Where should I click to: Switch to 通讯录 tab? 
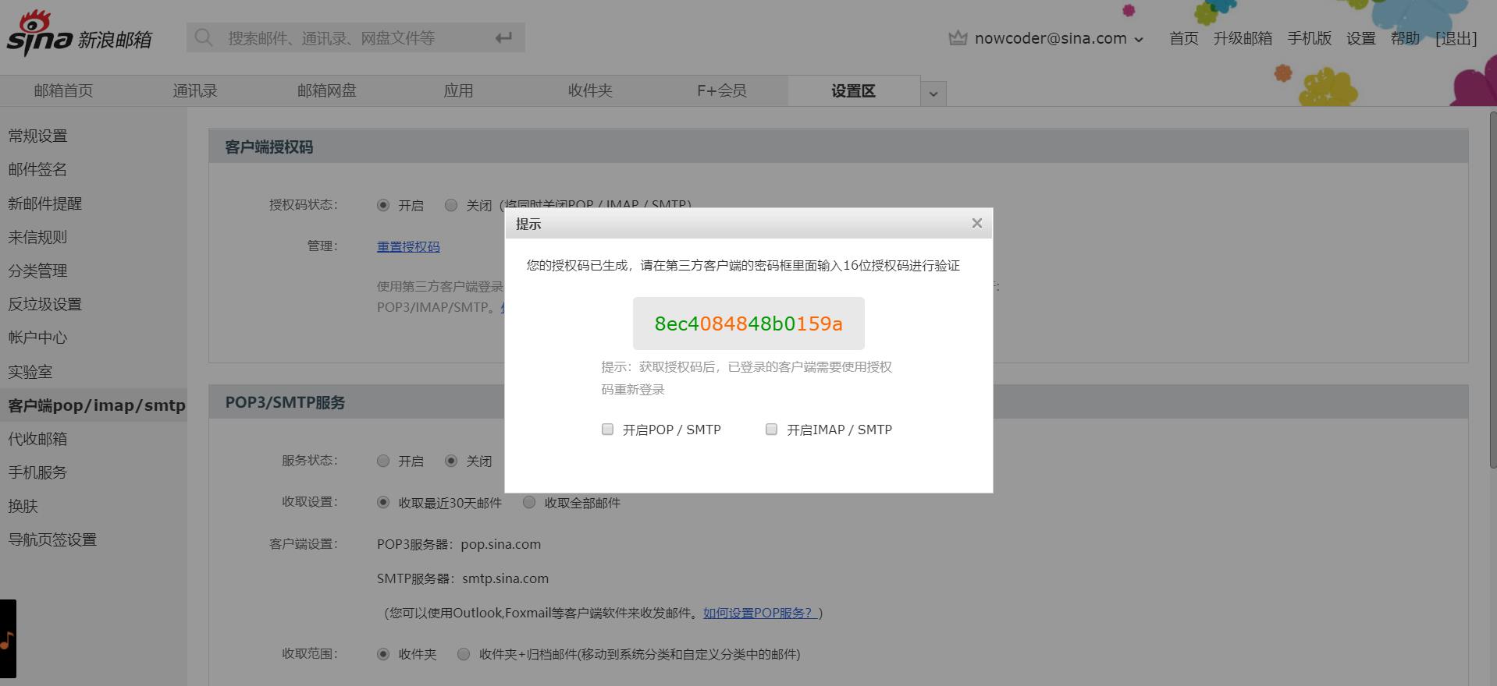[195, 91]
